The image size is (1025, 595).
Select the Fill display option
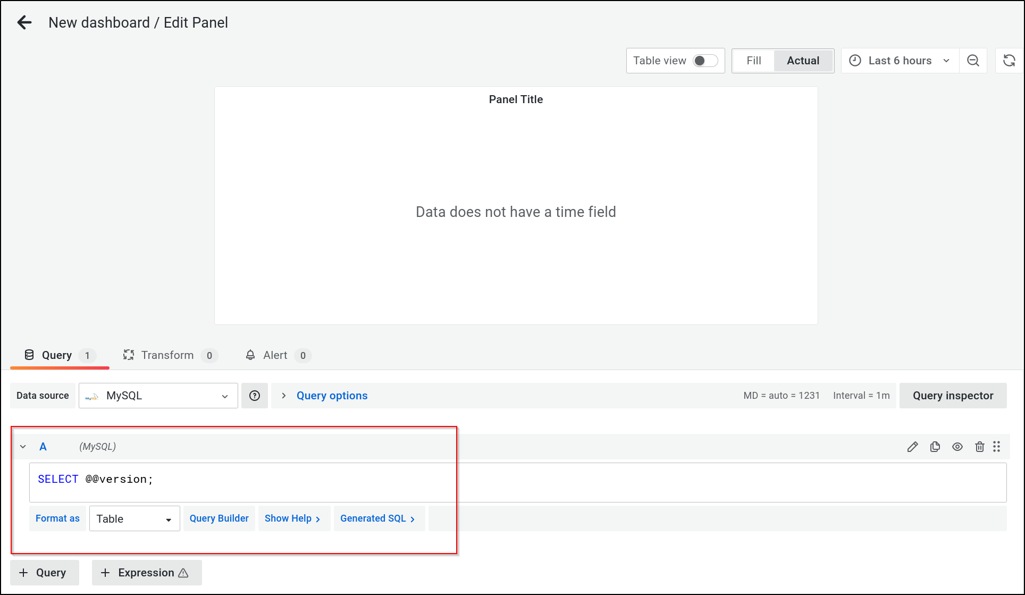(753, 61)
